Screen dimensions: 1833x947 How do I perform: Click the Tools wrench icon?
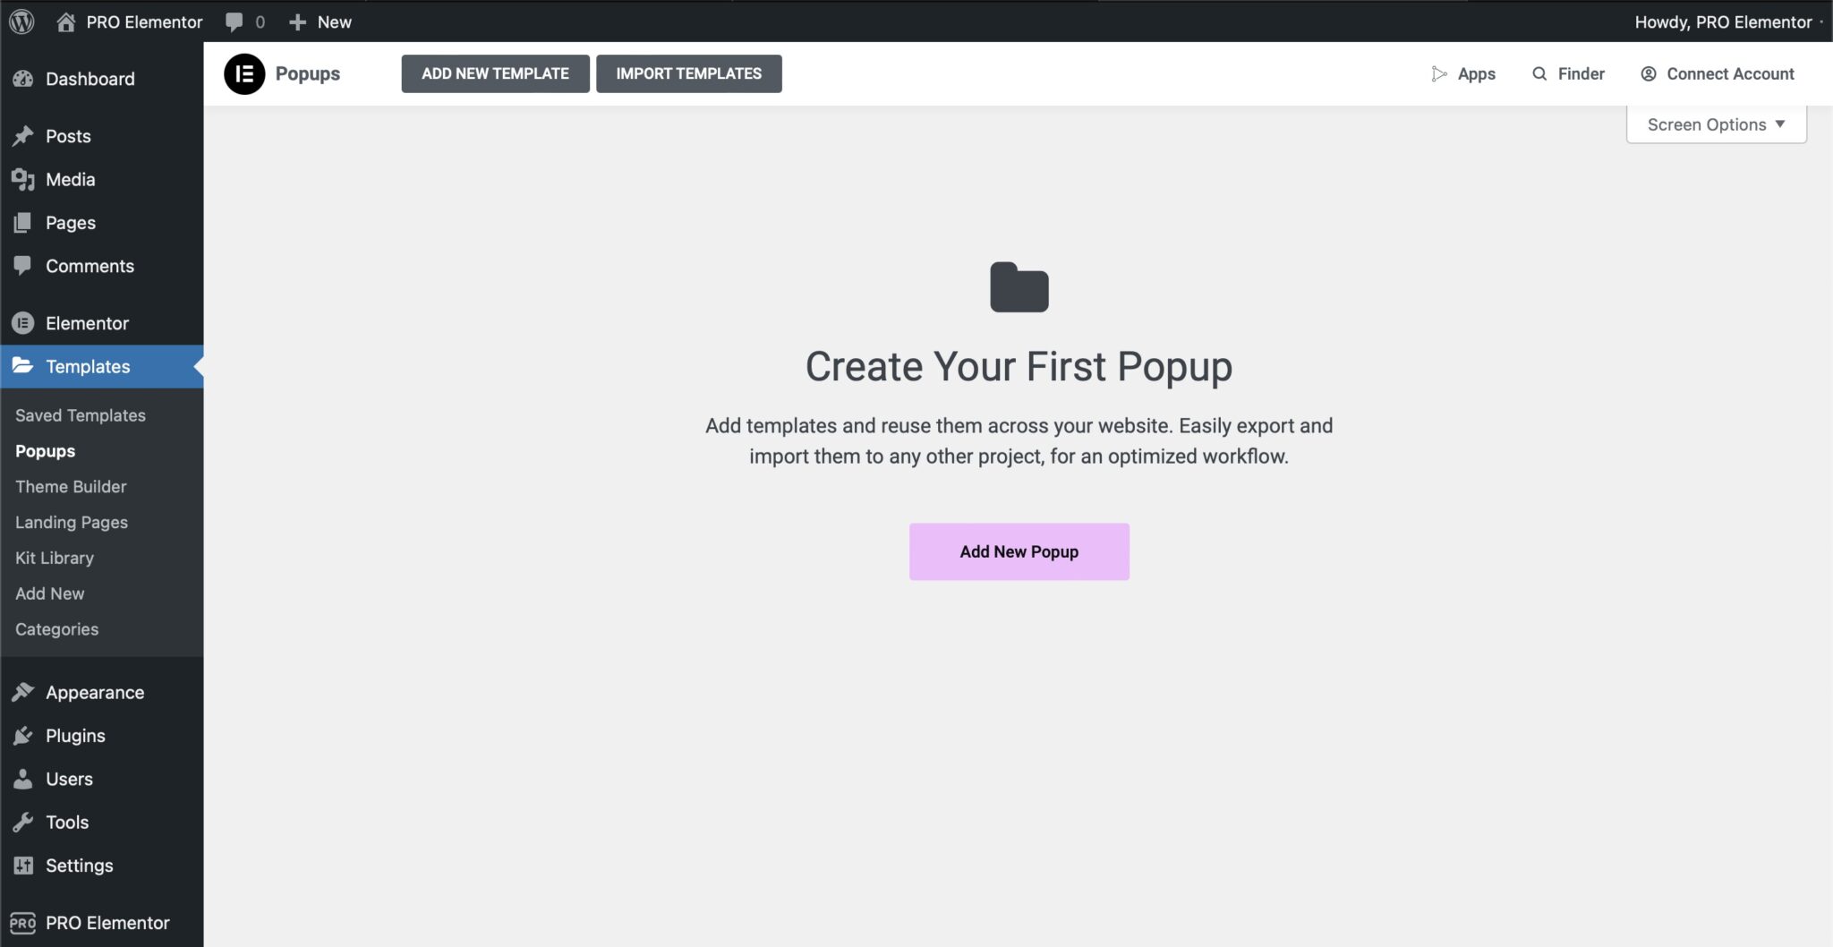(23, 823)
